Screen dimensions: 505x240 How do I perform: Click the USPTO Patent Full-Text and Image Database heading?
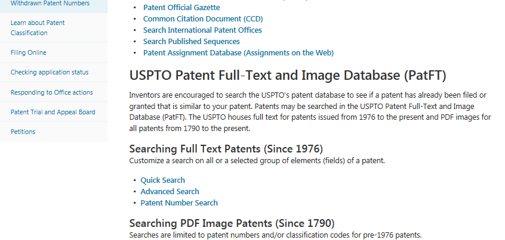tap(288, 76)
